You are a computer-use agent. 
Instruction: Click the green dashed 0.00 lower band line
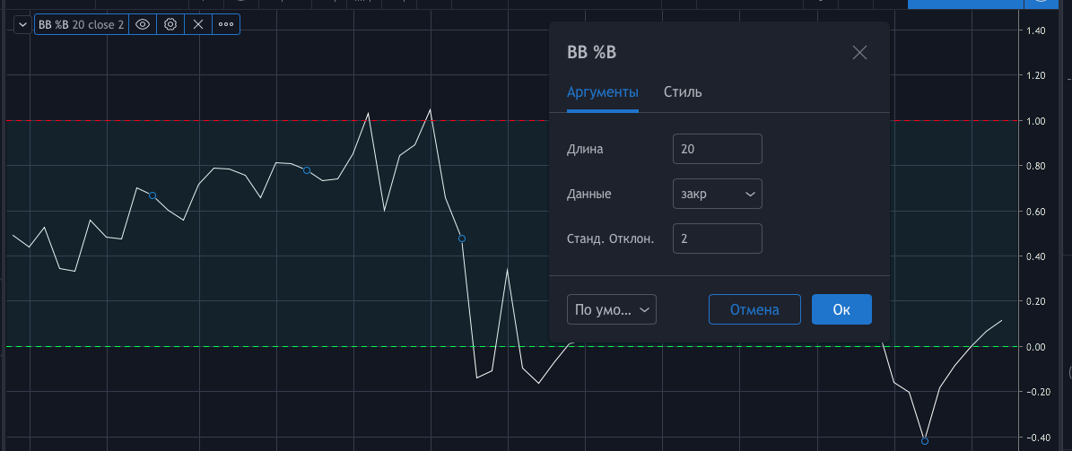pyautogui.click(x=274, y=346)
